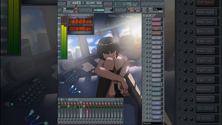Pause playback with the transport pause button
This screenshot has height=125, width=222.
click(x=74, y=3)
